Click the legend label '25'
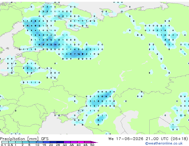 pos(58,145)
